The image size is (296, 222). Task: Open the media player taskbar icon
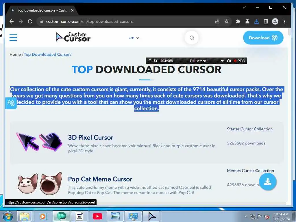click(x=43, y=216)
